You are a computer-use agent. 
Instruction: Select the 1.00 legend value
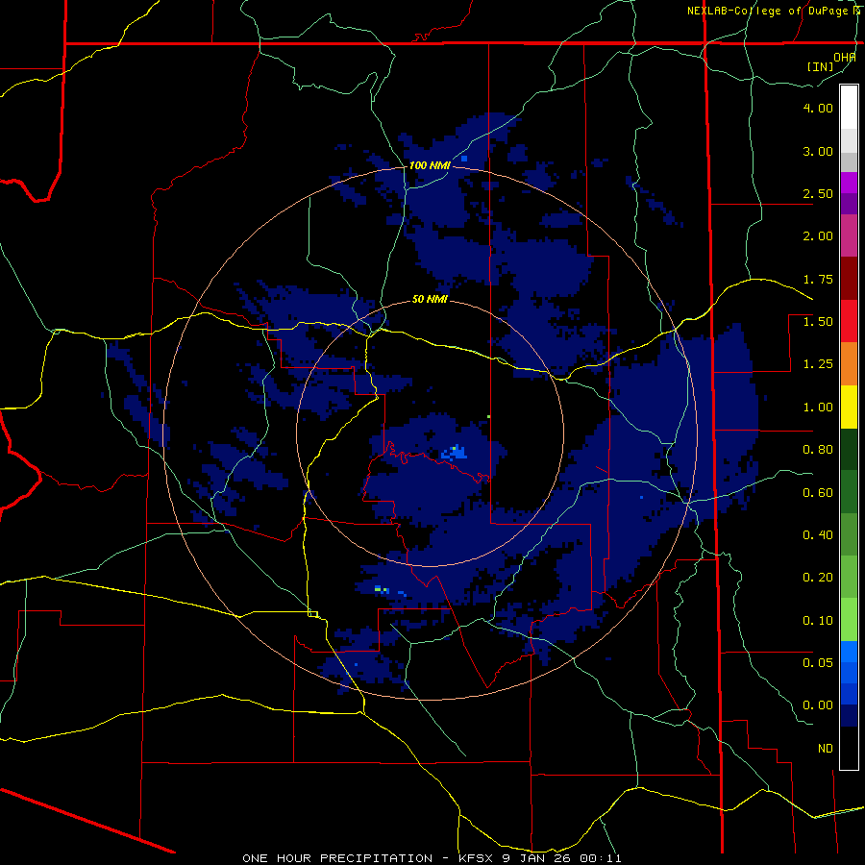point(818,408)
